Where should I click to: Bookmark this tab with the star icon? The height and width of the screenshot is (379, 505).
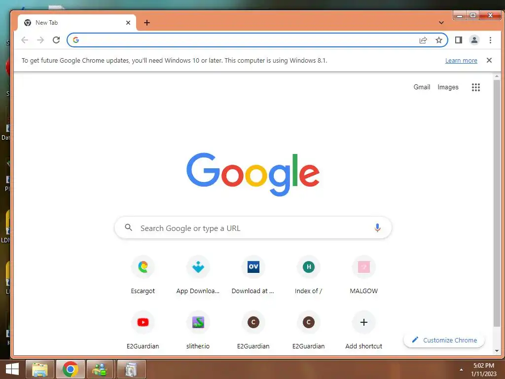point(438,40)
